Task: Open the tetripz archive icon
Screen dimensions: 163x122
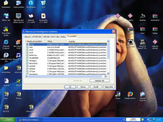Action: tap(155, 30)
